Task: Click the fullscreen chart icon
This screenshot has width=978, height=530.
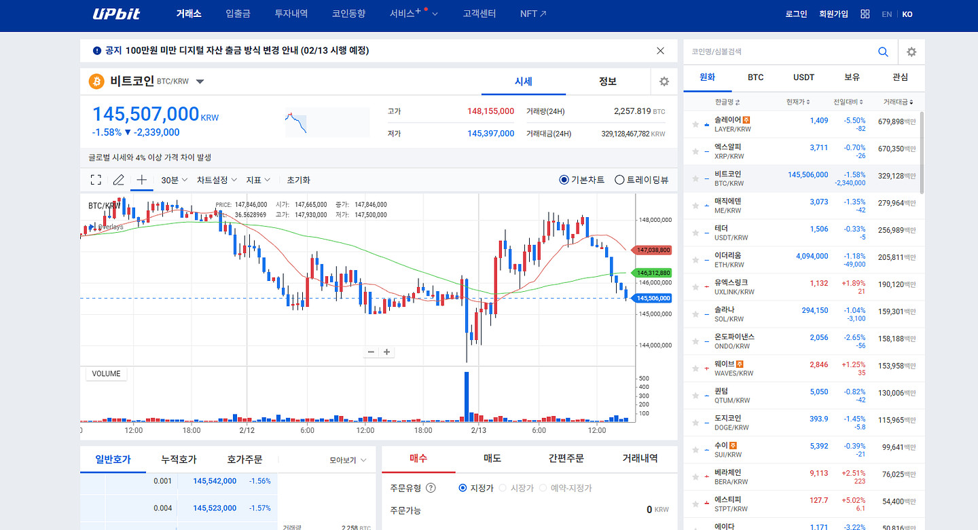Action: pyautogui.click(x=96, y=180)
